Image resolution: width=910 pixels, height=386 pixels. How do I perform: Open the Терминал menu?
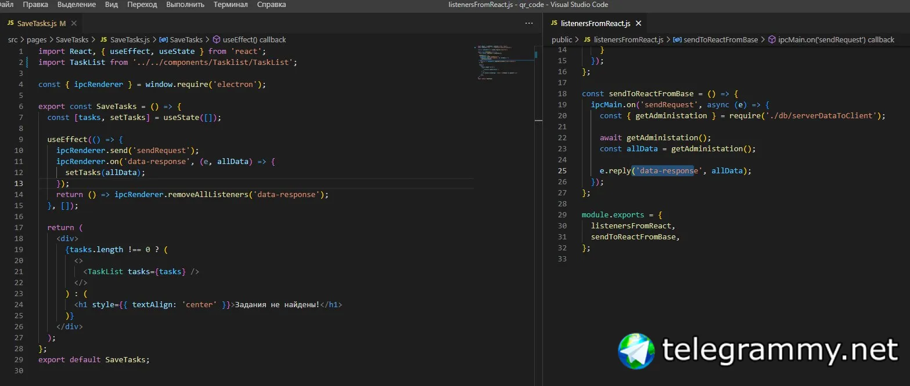[231, 5]
